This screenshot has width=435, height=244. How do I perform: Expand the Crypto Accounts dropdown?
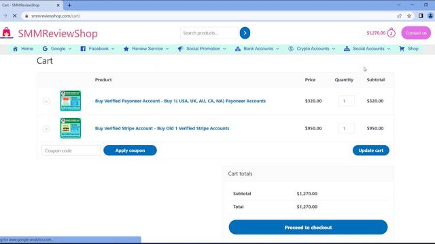pos(334,49)
